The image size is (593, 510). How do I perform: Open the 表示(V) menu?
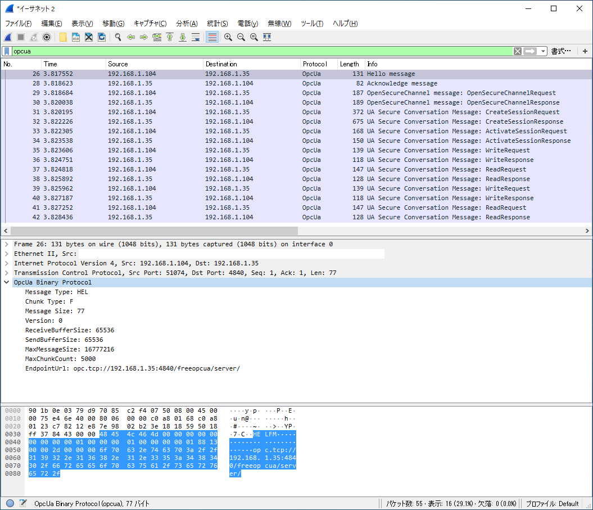click(x=82, y=24)
